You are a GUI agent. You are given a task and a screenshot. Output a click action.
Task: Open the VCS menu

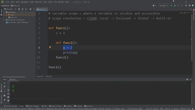[55, 2]
